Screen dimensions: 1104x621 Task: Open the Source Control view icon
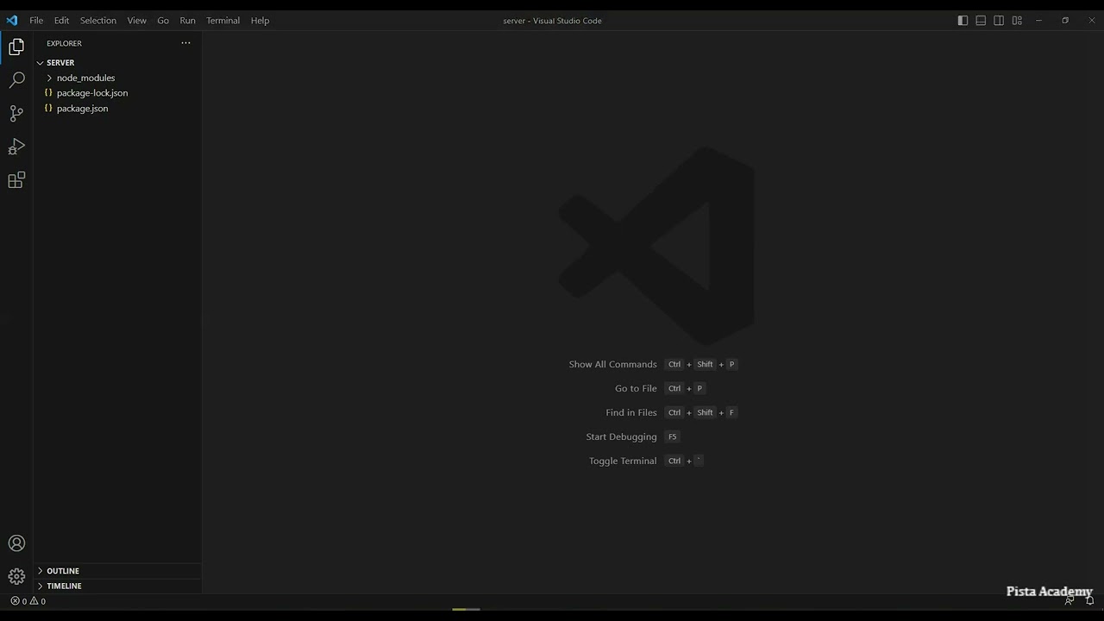tap(16, 113)
